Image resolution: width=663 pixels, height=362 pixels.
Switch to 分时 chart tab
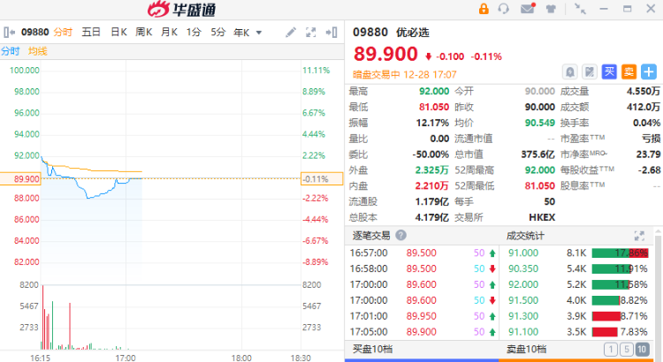coord(63,32)
